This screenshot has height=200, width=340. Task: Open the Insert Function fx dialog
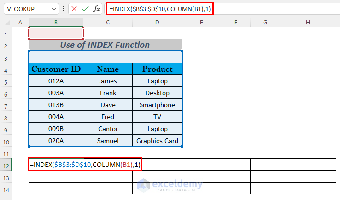click(96, 9)
